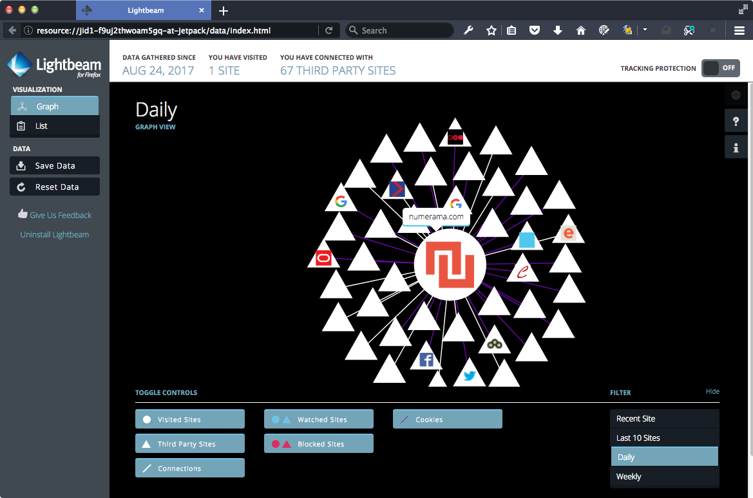Toggle Cookies lines display

(447, 419)
